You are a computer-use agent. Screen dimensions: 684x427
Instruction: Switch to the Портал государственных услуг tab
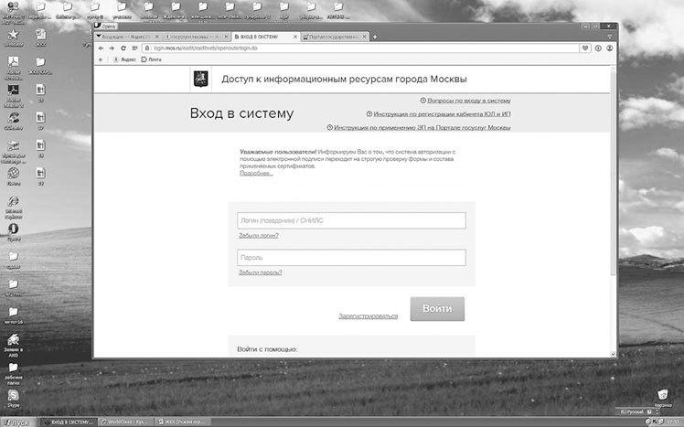(x=335, y=36)
